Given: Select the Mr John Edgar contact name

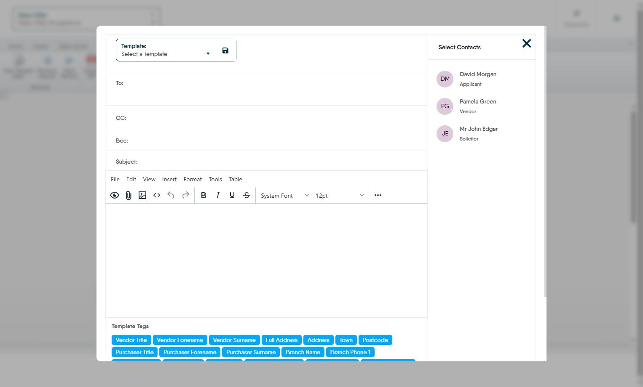Looking at the screenshot, I should 479,129.
